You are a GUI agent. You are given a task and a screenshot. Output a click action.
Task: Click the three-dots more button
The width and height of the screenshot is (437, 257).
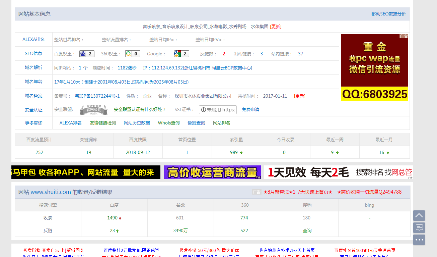(x=419, y=240)
